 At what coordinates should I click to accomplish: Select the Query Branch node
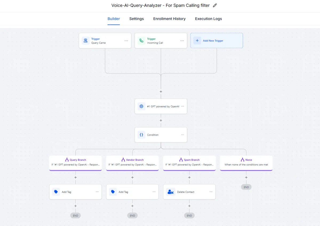click(x=75, y=162)
